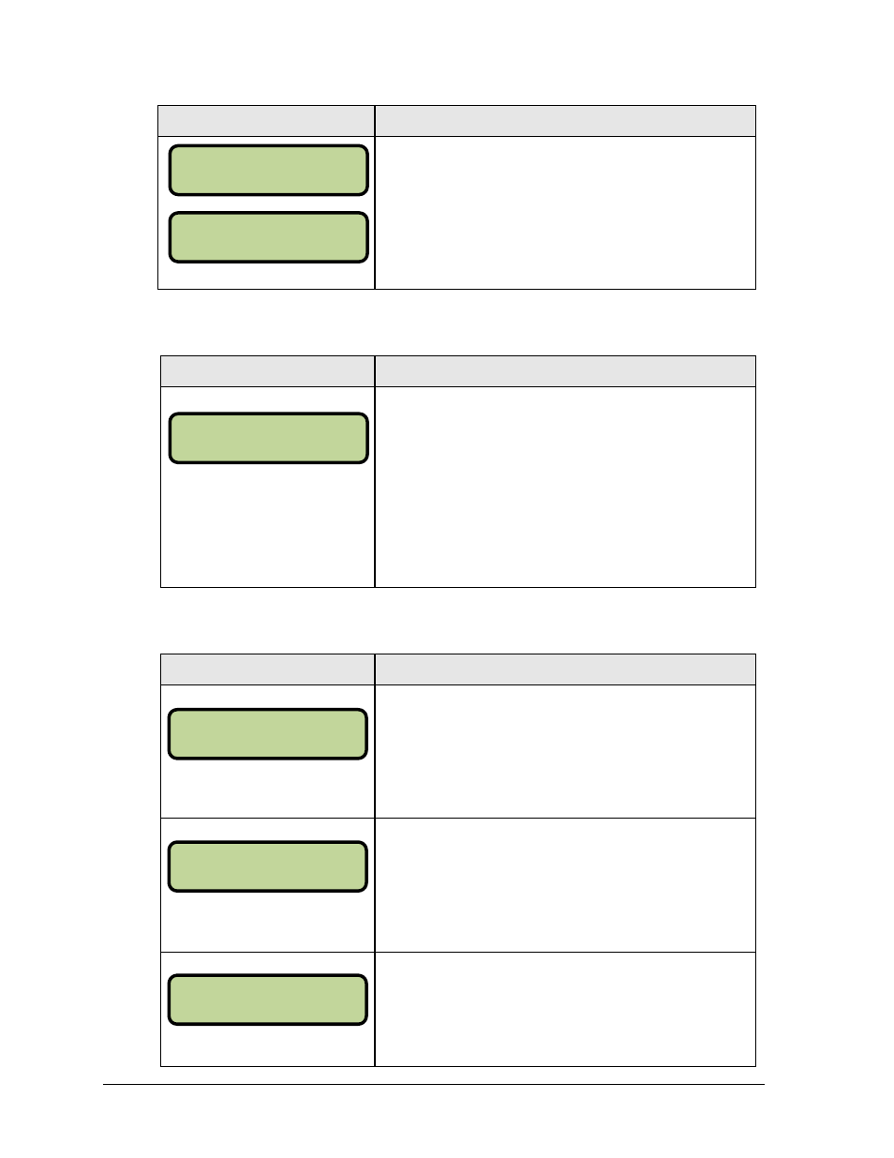Click the third table's right gray header cell

click(565, 669)
